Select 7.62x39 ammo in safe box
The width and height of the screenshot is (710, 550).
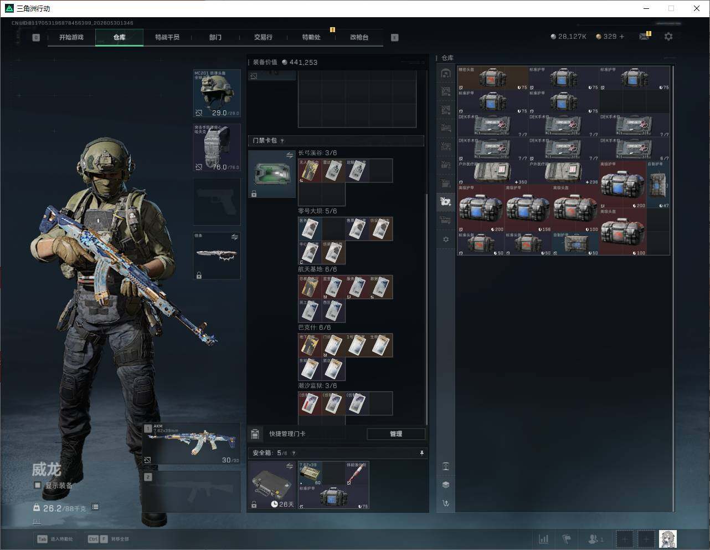point(310,473)
